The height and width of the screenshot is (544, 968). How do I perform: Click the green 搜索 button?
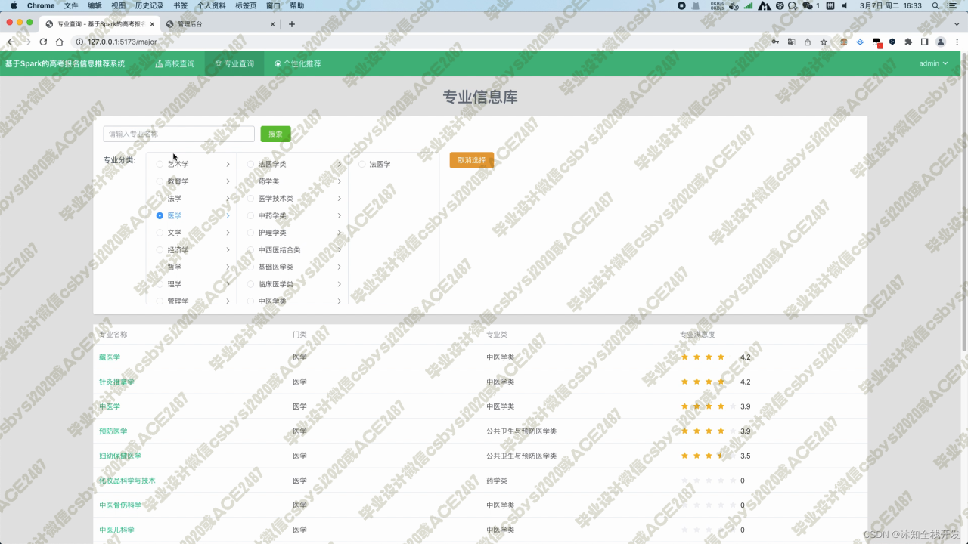pyautogui.click(x=275, y=134)
